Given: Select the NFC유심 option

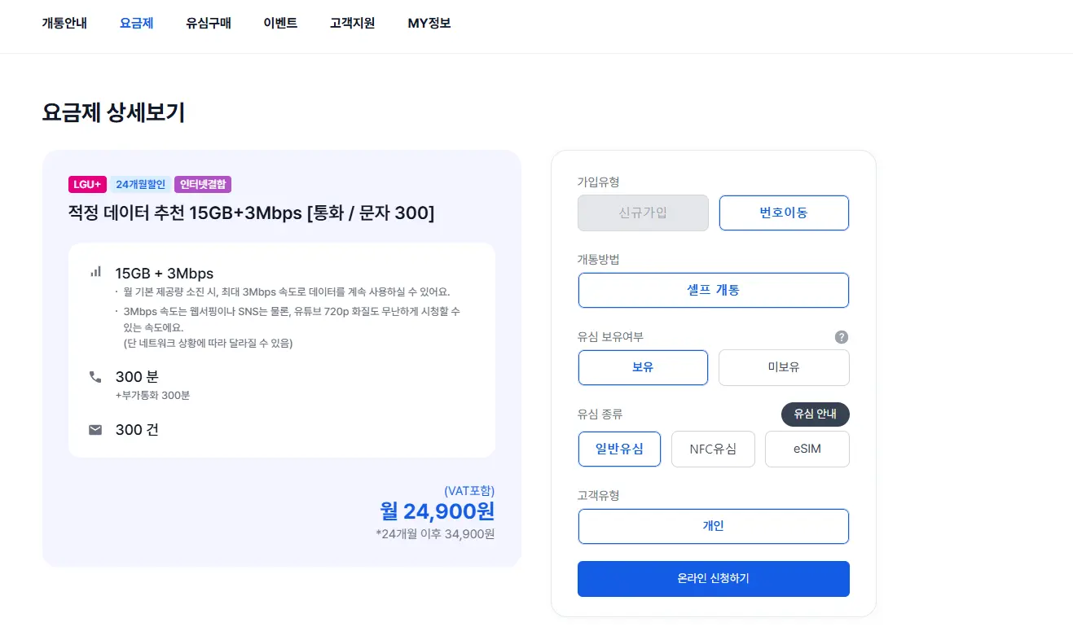Looking at the screenshot, I should [x=713, y=449].
